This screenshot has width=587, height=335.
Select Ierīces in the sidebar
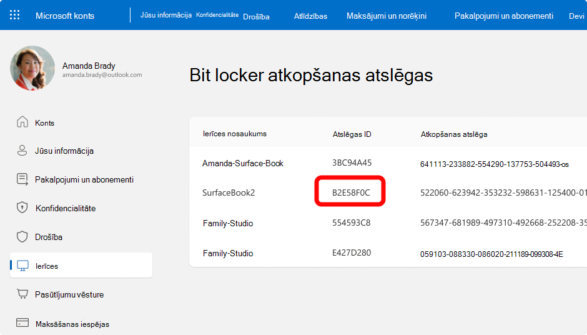[x=81, y=265]
